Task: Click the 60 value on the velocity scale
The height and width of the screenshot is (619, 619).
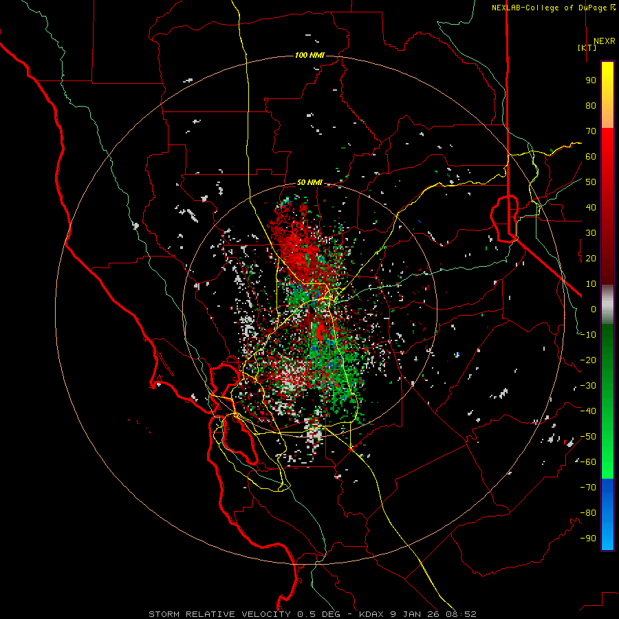Action: tap(591, 157)
